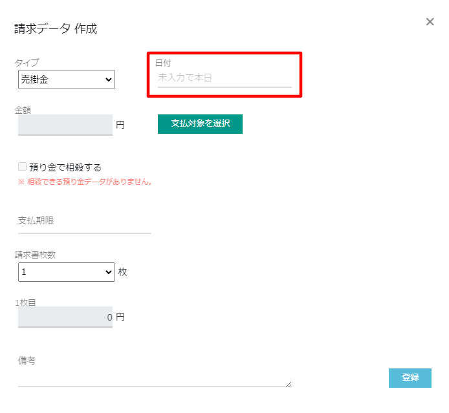Select the 1枚目 amount field
Screen dimensions: 449x413
pos(65,317)
